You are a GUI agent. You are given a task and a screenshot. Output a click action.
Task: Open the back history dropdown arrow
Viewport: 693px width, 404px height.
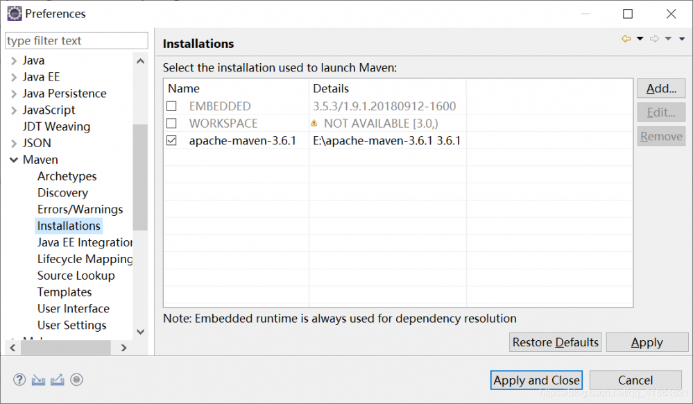point(640,39)
